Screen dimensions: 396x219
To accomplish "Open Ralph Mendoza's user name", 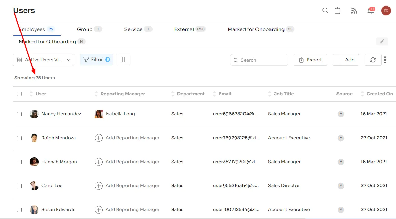I will tap(58, 138).
